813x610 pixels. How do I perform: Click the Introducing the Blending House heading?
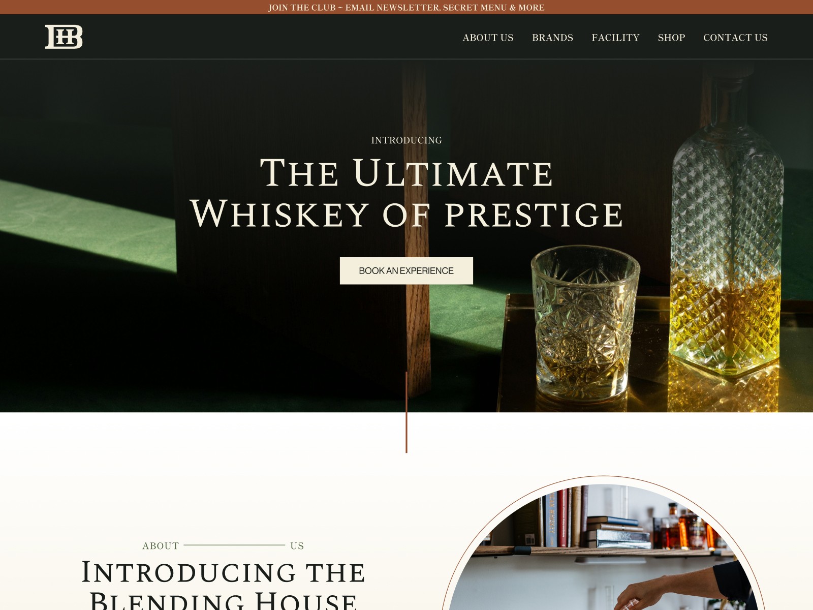pos(224,585)
